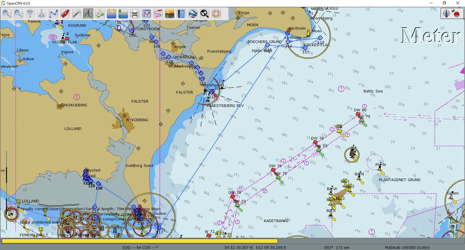Click the compass north-up indicator

pyautogui.click(x=446, y=13)
